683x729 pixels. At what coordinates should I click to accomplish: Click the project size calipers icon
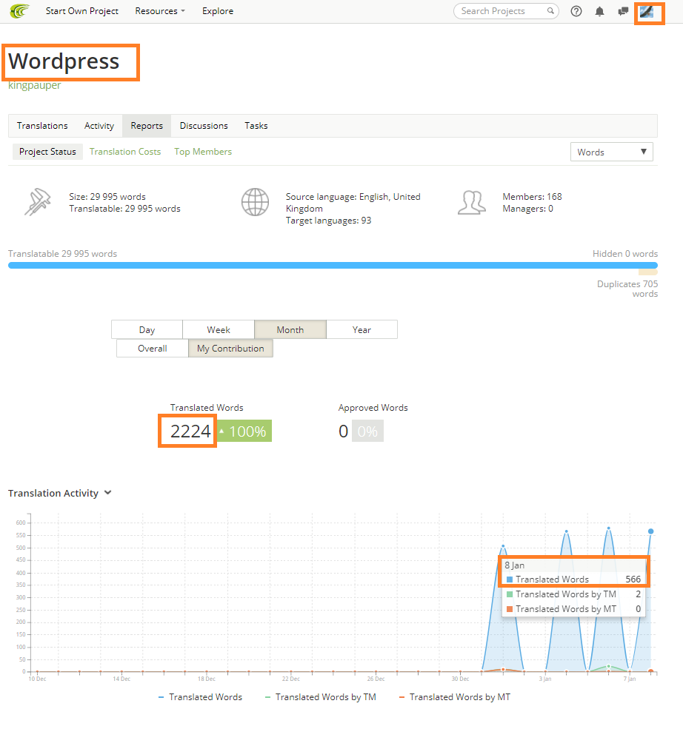38,202
